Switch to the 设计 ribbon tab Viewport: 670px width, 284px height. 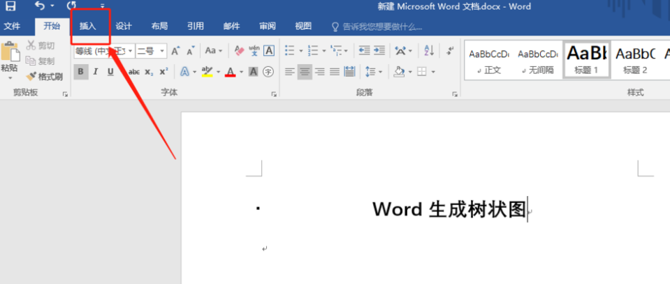tap(124, 27)
